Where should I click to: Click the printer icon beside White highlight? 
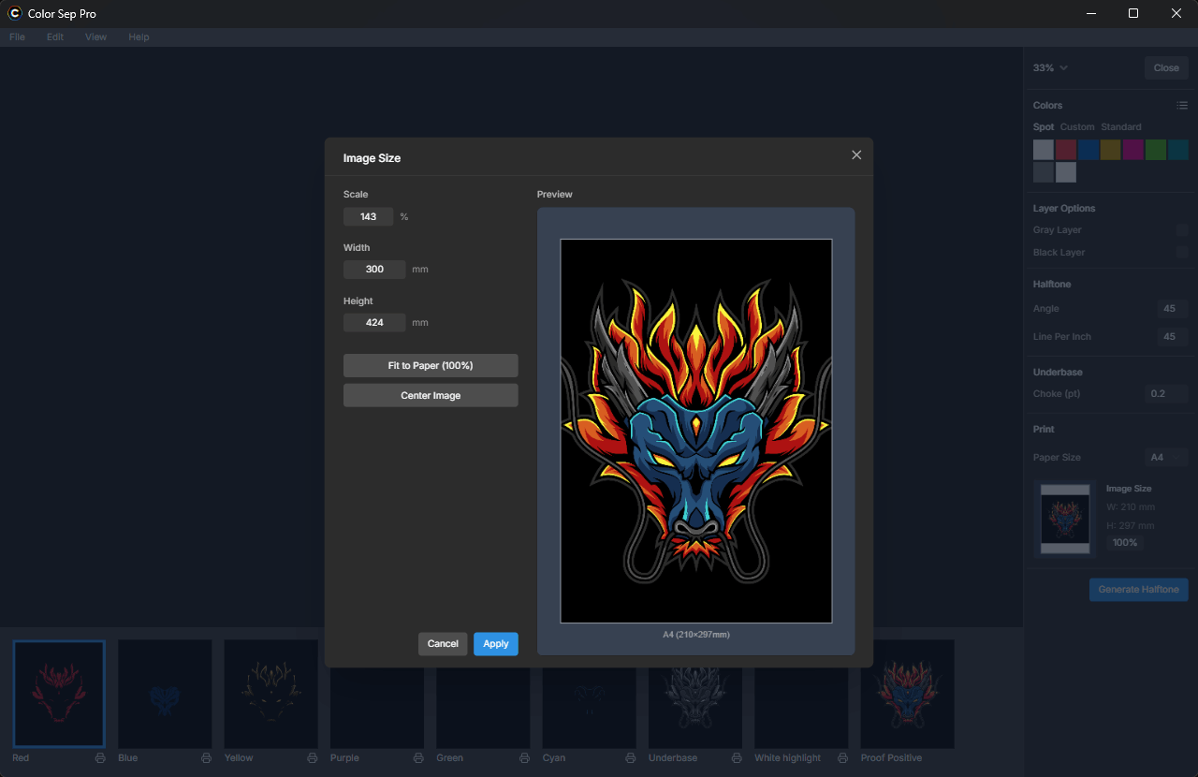click(842, 758)
